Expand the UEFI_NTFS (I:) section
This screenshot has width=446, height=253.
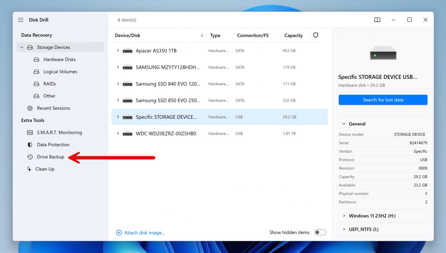coord(344,229)
